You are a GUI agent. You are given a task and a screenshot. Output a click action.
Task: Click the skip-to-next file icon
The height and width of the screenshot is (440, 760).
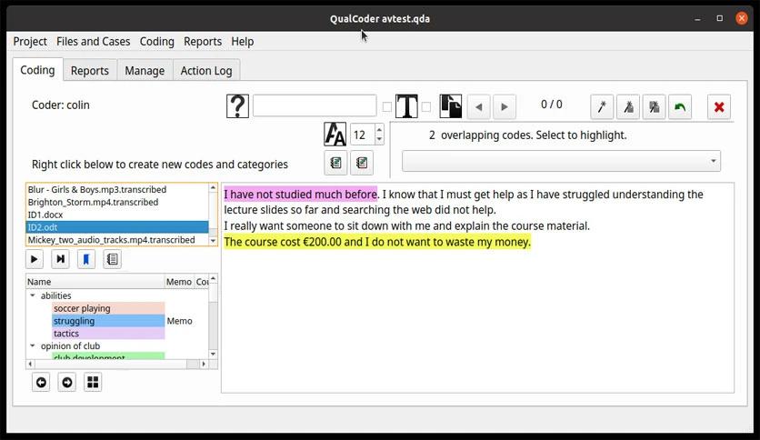point(60,259)
